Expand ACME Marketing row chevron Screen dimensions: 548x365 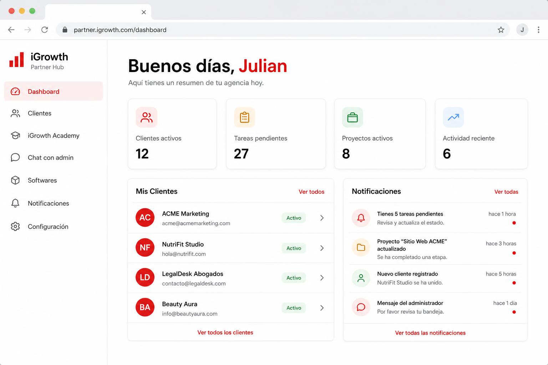click(x=322, y=218)
